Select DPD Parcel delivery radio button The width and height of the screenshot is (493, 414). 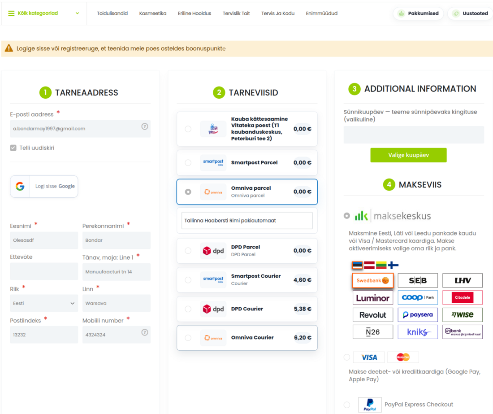[188, 251]
